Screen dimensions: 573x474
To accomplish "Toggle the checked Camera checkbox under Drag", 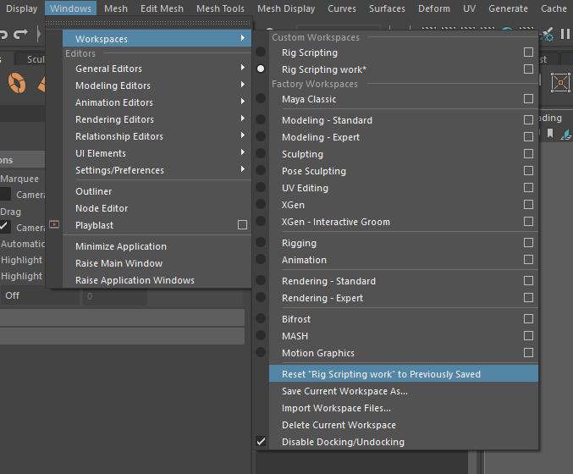I will [x=5, y=227].
